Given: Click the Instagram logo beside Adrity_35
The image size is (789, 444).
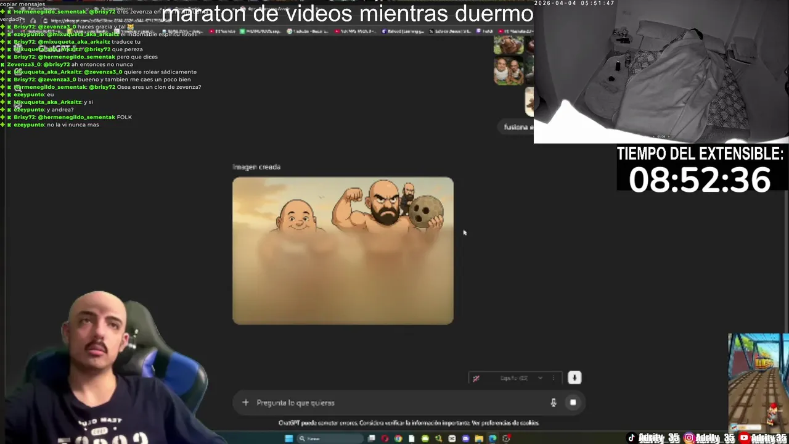Looking at the screenshot, I should click(x=690, y=438).
